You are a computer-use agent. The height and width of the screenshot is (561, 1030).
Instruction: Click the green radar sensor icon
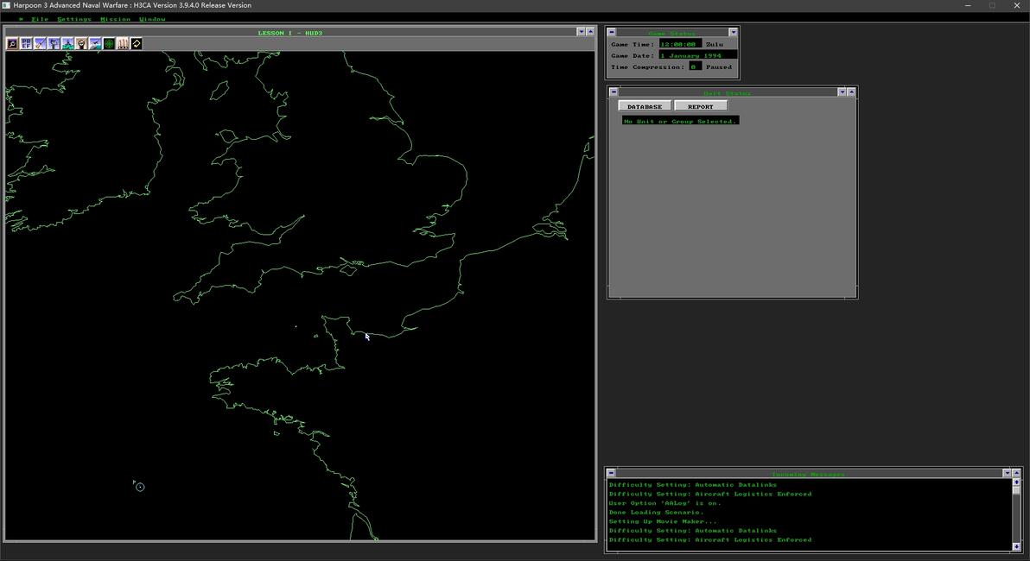(x=109, y=44)
